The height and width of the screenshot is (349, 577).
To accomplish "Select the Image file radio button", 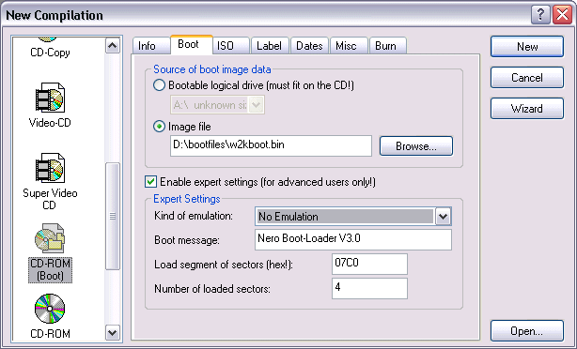I will (x=159, y=127).
